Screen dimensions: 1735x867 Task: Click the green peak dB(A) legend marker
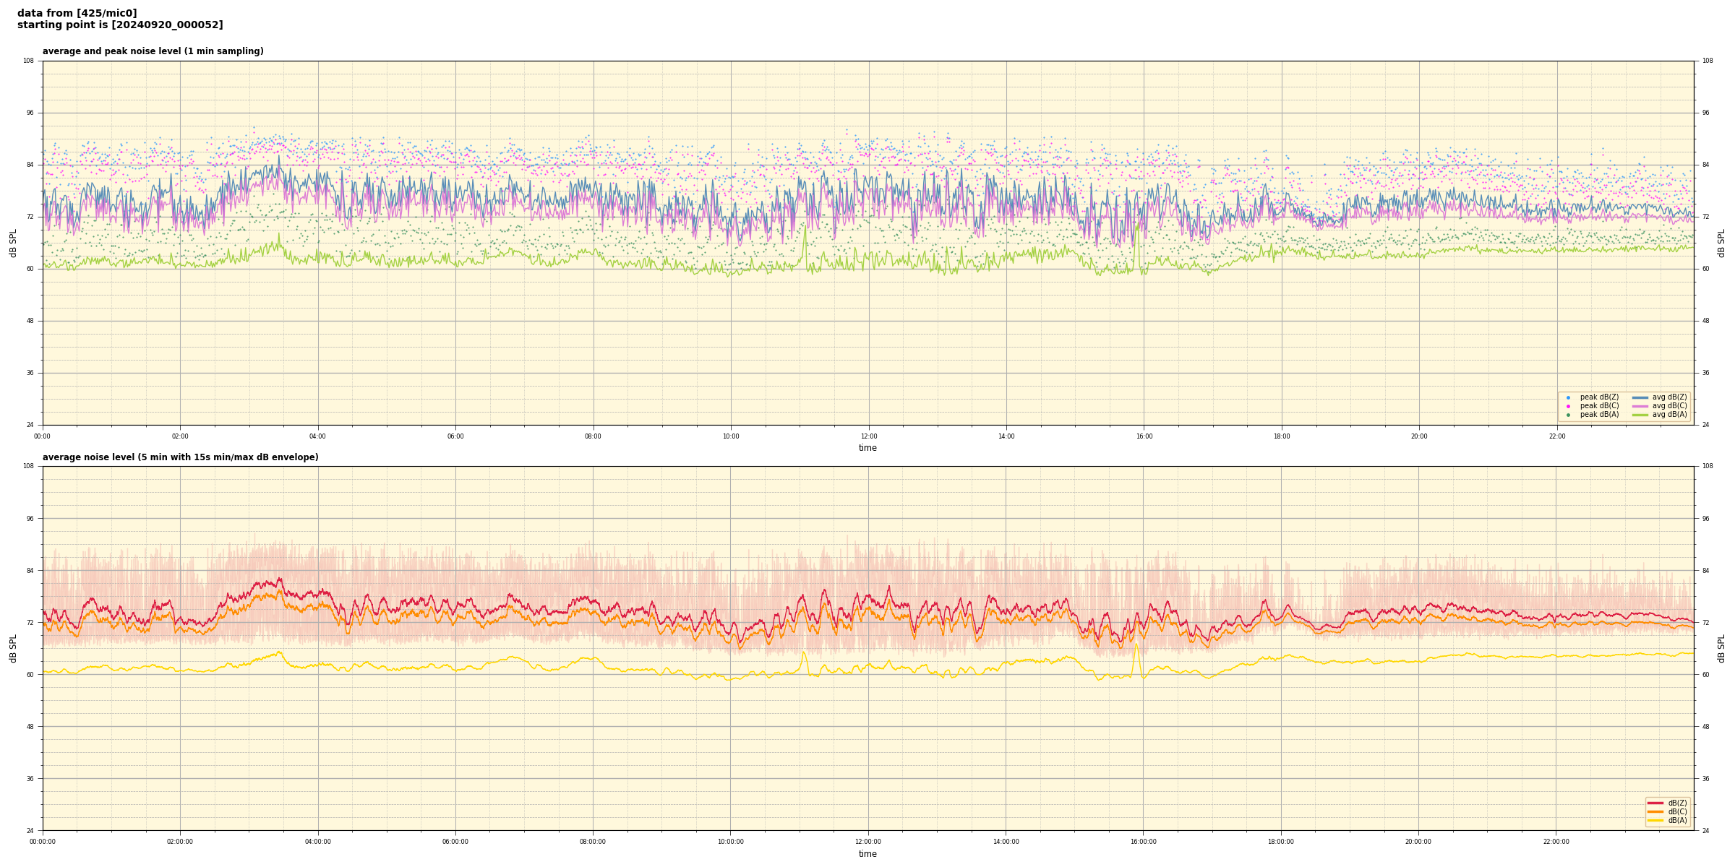click(1568, 415)
